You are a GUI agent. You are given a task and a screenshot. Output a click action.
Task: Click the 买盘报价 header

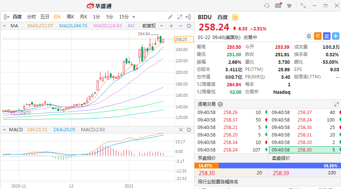[207, 158]
